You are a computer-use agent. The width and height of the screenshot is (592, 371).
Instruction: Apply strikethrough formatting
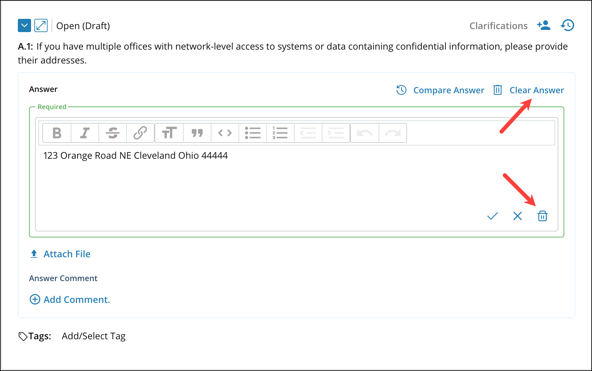point(113,133)
